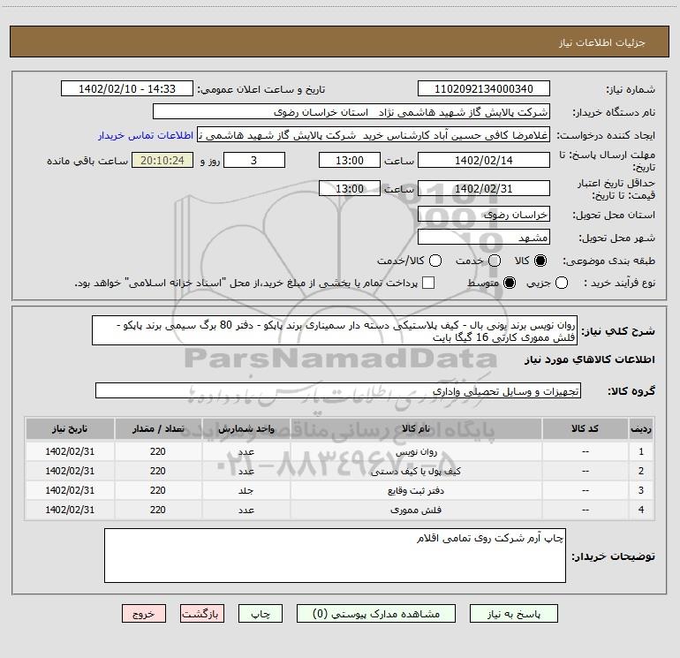Click the بازگشت back button

click(202, 613)
